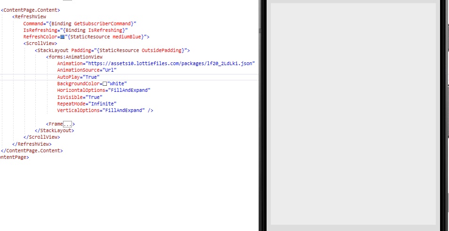Click the RepeatMode attribute name
The height and width of the screenshot is (231, 449).
71,104
